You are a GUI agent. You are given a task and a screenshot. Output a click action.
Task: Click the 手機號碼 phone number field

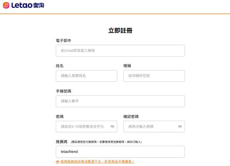tap(120, 101)
